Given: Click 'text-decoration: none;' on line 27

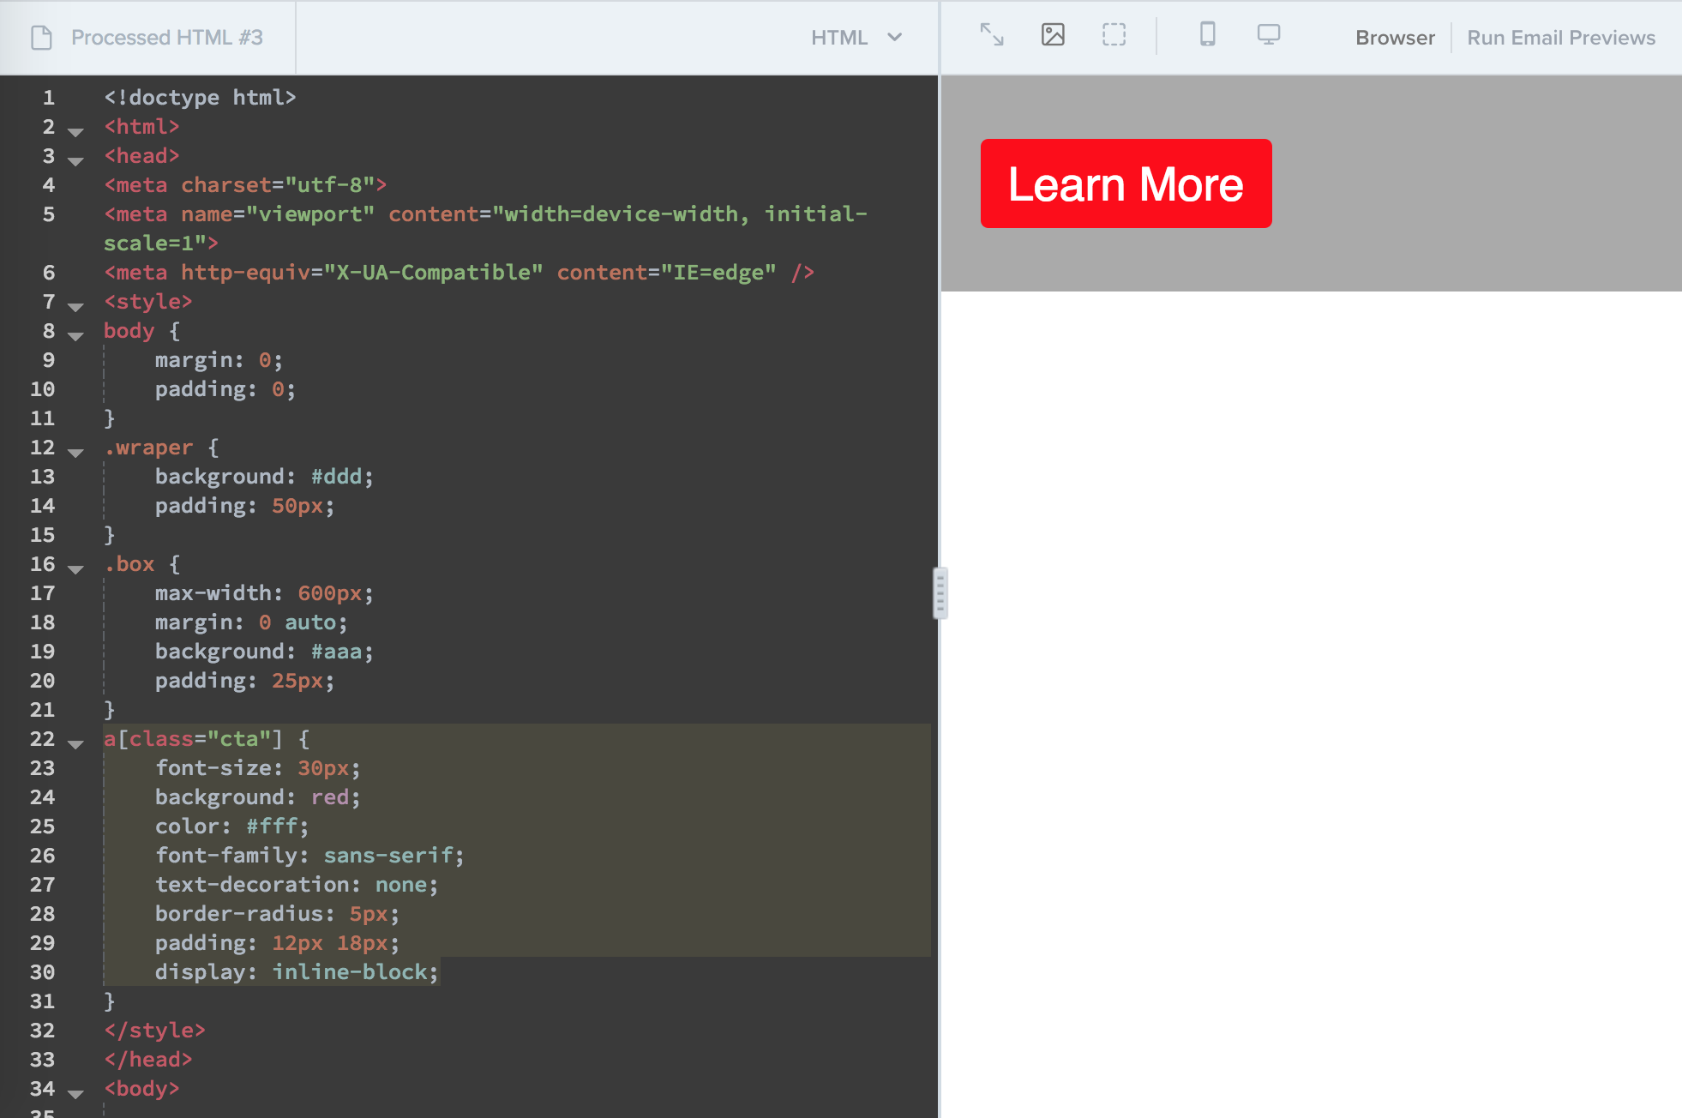Looking at the screenshot, I should (x=297, y=885).
